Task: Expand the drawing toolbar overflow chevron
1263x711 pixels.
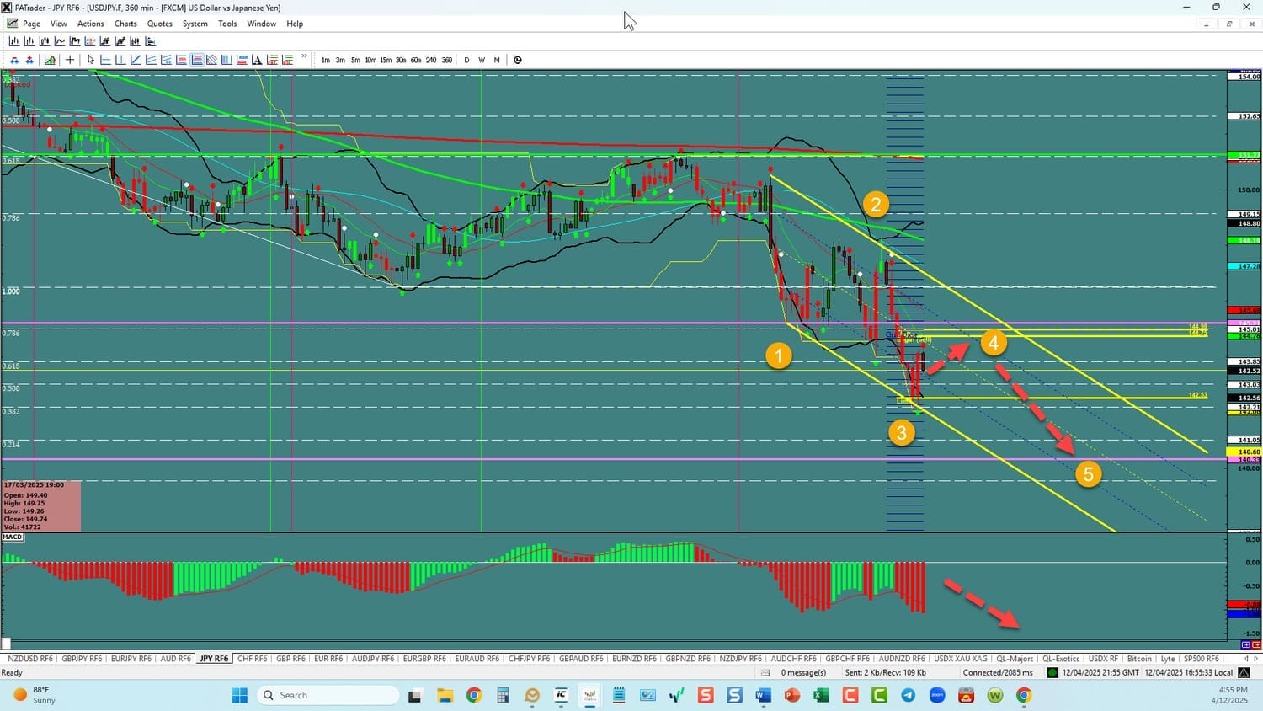Action: click(304, 58)
